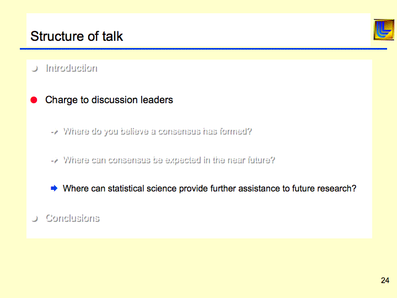Click the faded 'Conclusions' heading
The height and width of the screenshot is (298, 397).
72,218
